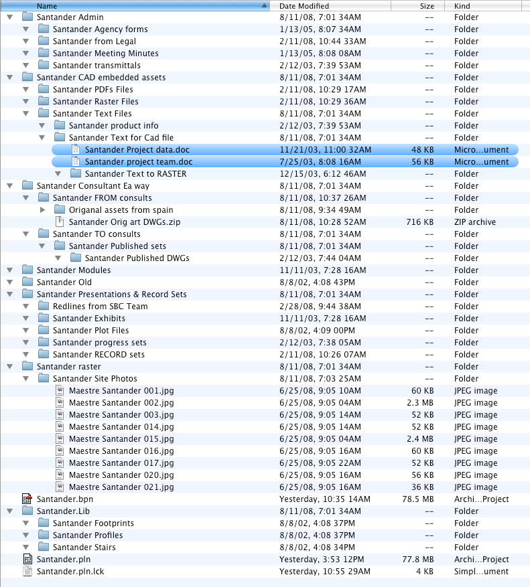Click the Santander Exhibits folder icon
530x587 pixels.
44,318
